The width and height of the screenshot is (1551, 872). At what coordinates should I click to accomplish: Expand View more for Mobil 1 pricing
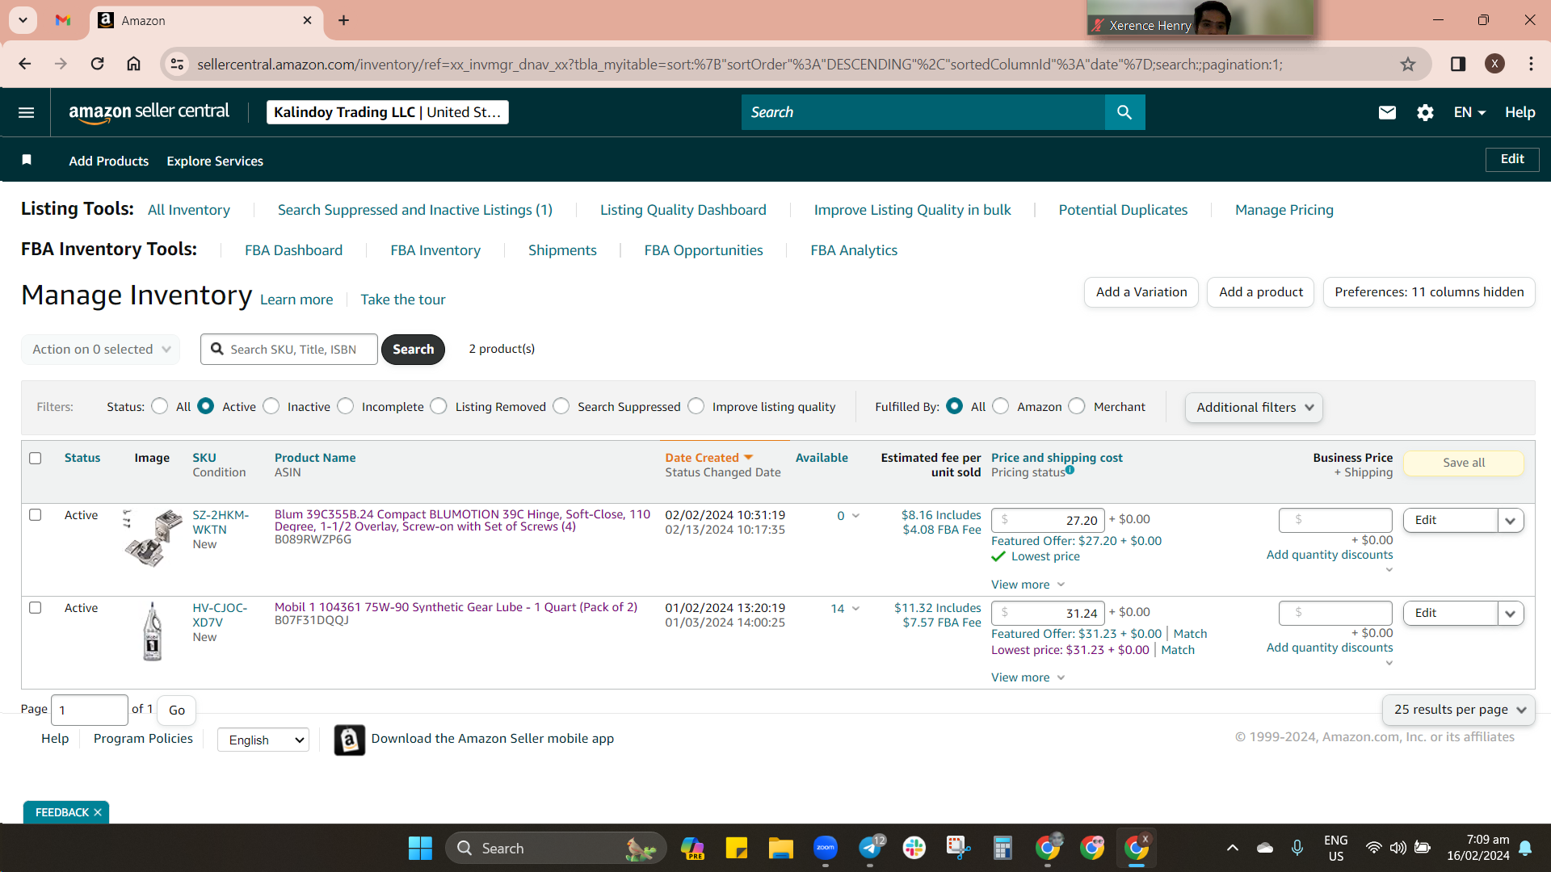1028,677
